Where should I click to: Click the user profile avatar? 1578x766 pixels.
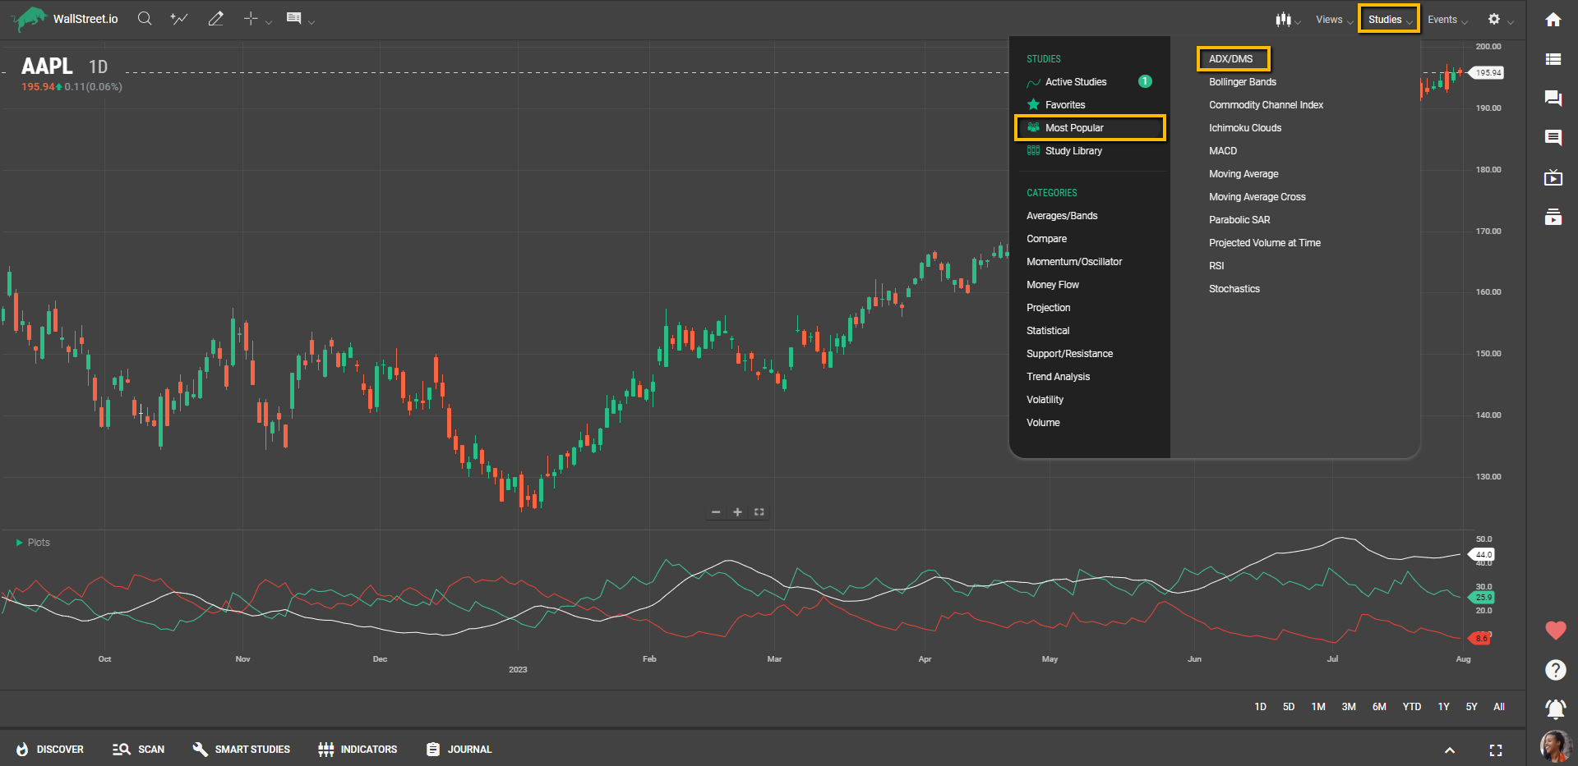tap(1554, 745)
